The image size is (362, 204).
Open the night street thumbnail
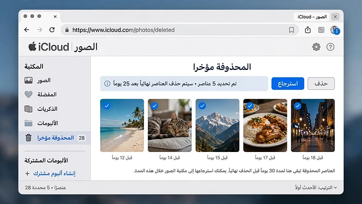(313, 125)
